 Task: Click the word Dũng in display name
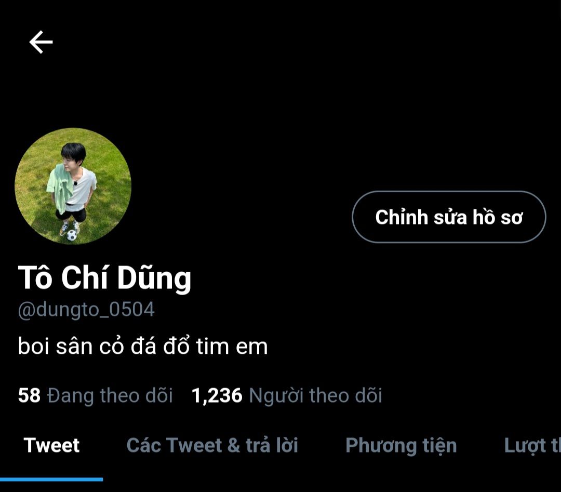pyautogui.click(x=154, y=277)
